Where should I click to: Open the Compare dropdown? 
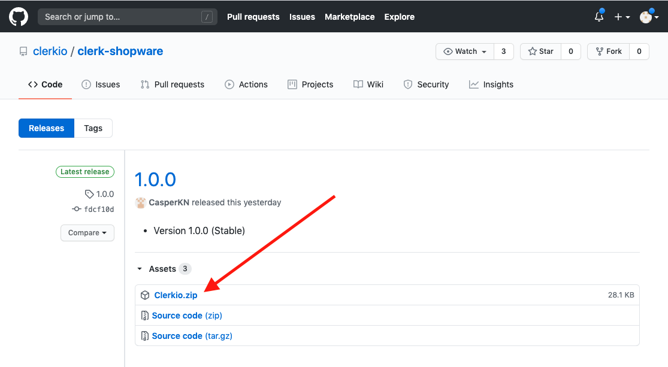87,233
